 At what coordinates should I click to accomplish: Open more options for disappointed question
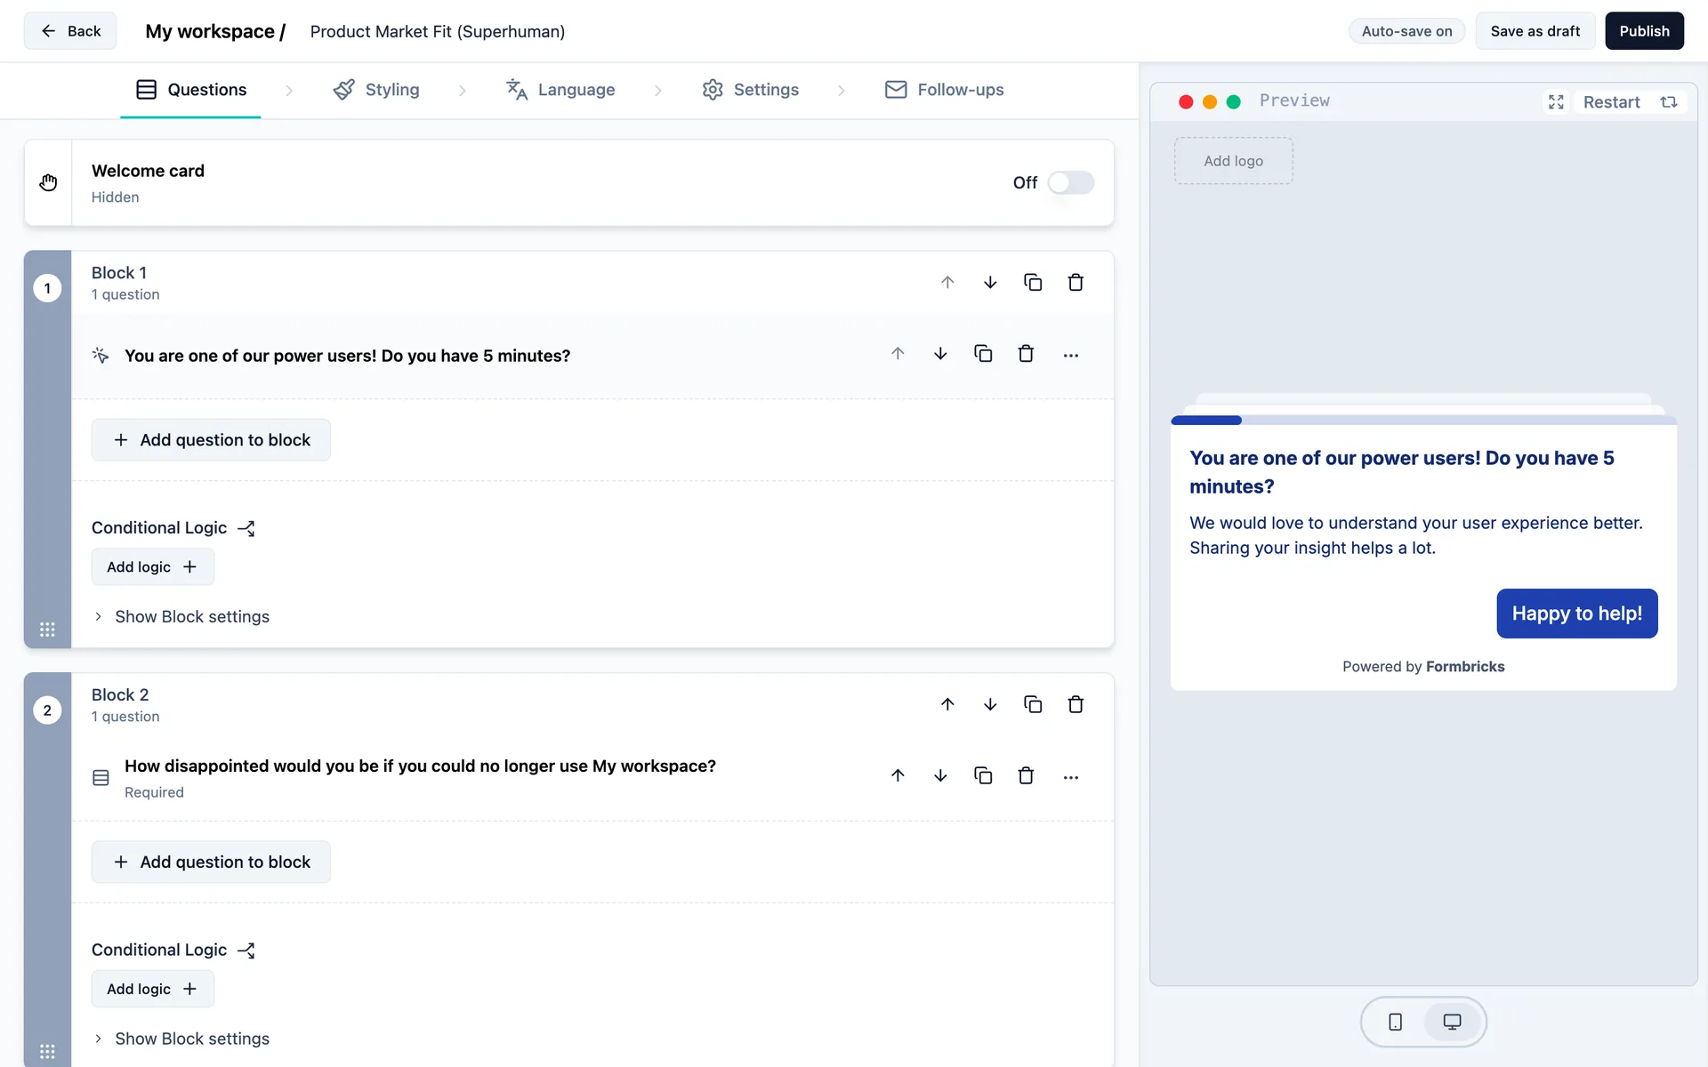pyautogui.click(x=1071, y=777)
